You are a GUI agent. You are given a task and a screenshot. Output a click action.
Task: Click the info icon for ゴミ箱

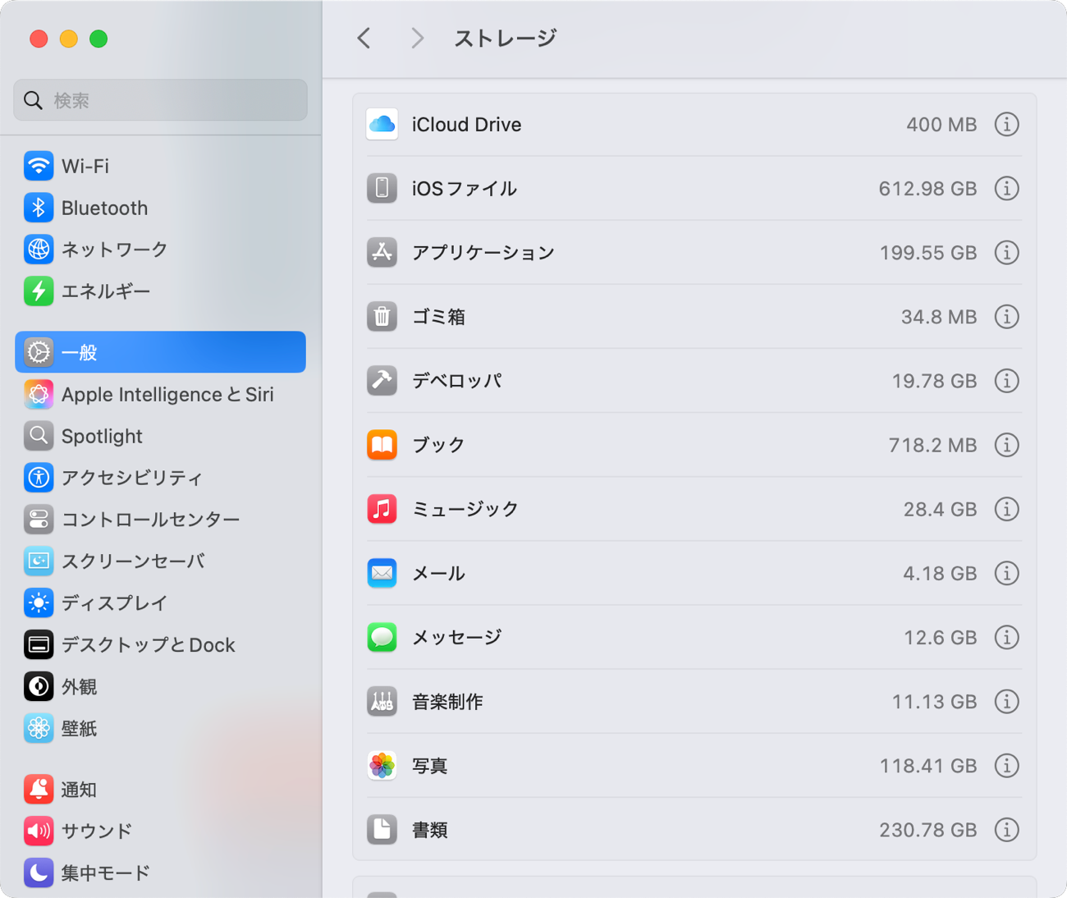[1006, 316]
